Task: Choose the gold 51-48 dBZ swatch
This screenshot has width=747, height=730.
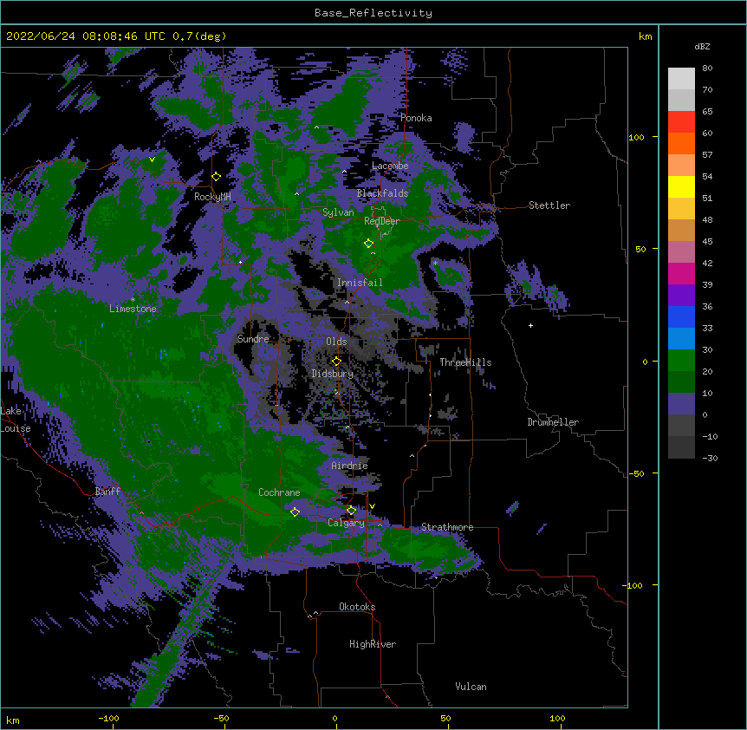Action: [x=681, y=209]
